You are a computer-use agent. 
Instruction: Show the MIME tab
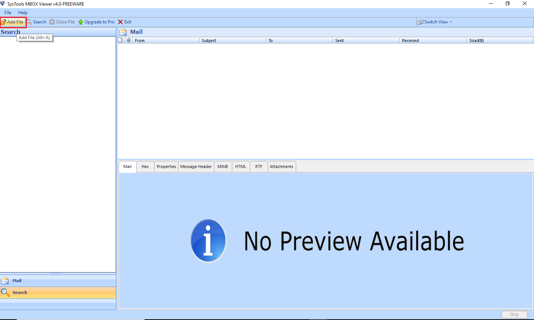pyautogui.click(x=223, y=167)
